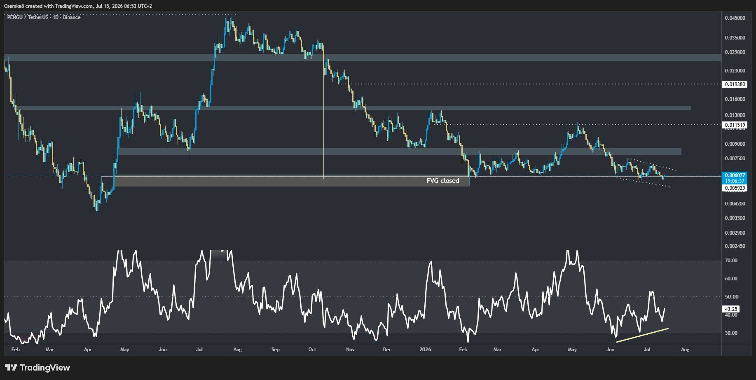The image size is (756, 380).
Task: Click the 0.006077 current price label
Action: click(x=735, y=175)
